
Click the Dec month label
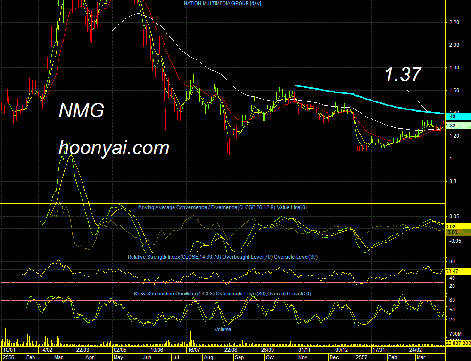[x=334, y=357]
